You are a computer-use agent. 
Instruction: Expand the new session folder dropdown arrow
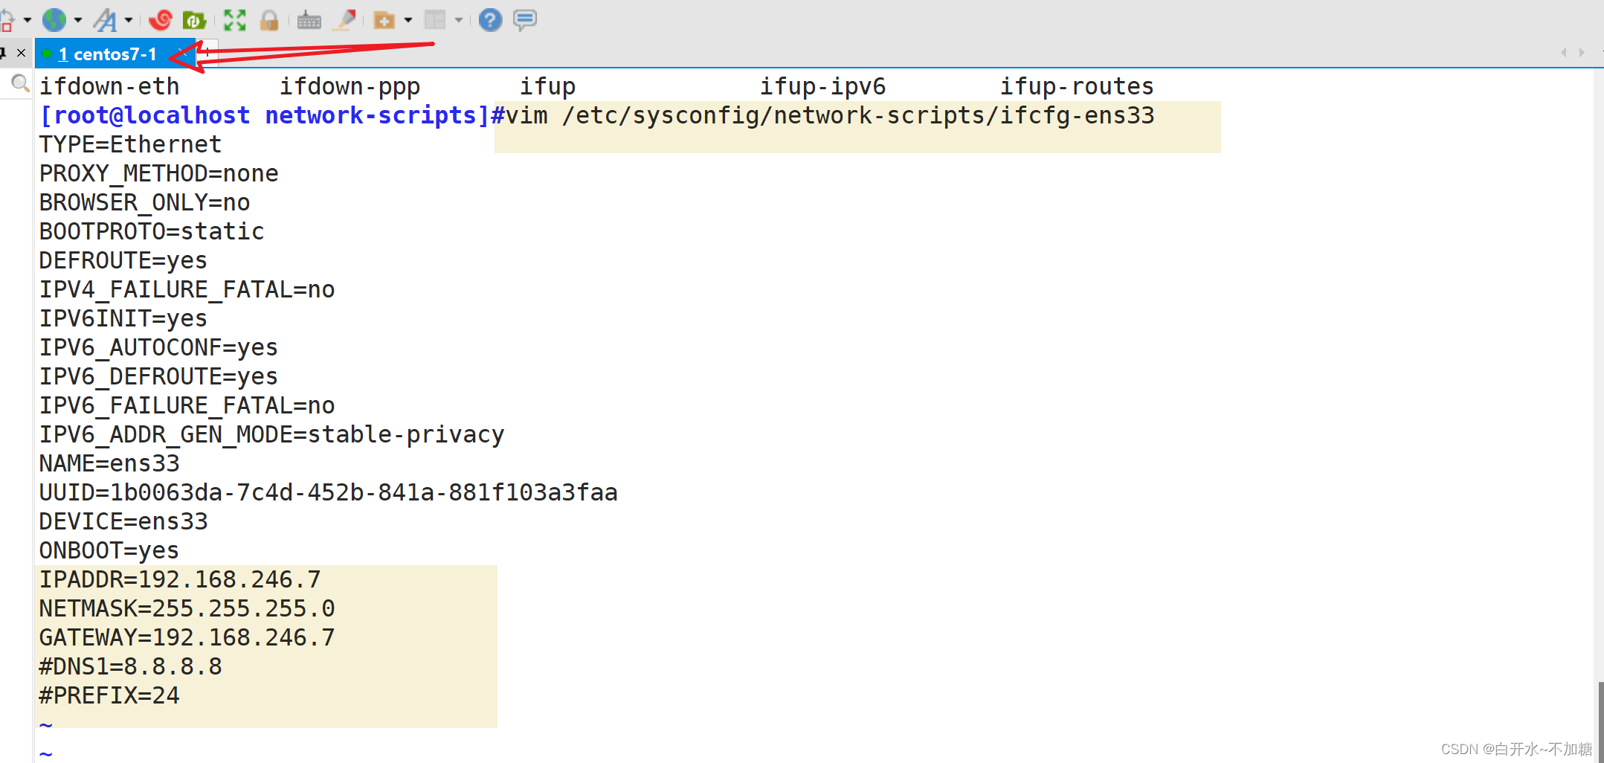[x=408, y=20]
